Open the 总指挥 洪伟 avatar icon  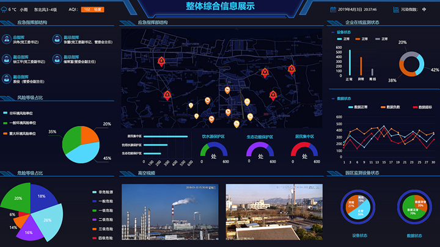7,39
